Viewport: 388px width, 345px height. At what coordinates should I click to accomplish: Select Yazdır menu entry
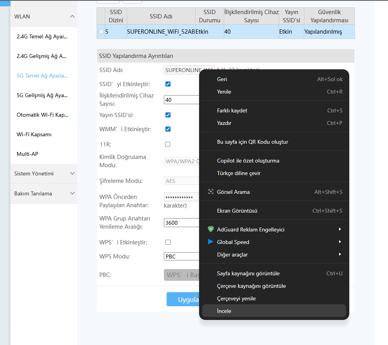(274, 123)
